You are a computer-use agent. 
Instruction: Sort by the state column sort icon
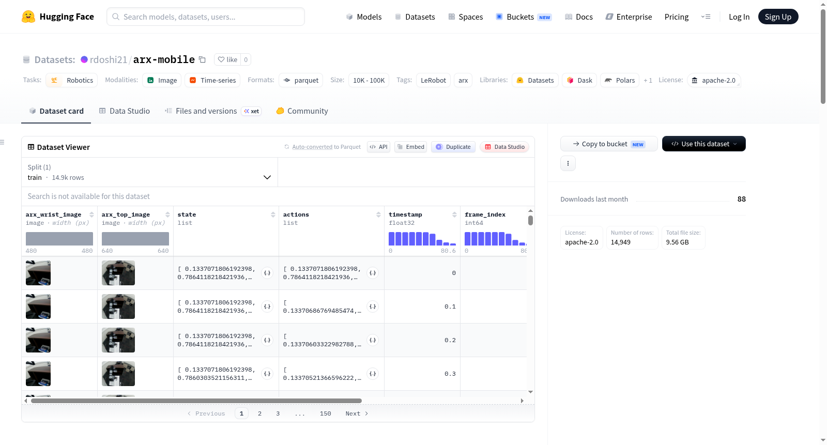pos(273,214)
